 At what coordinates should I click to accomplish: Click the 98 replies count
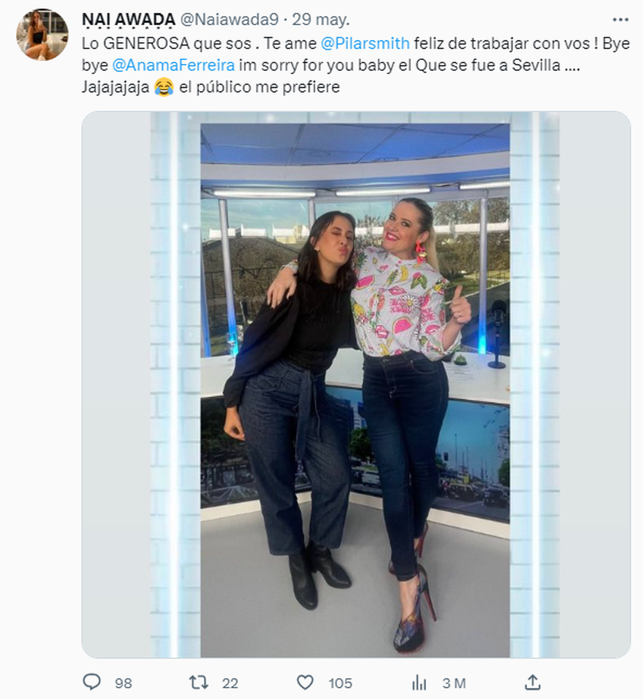click(123, 683)
